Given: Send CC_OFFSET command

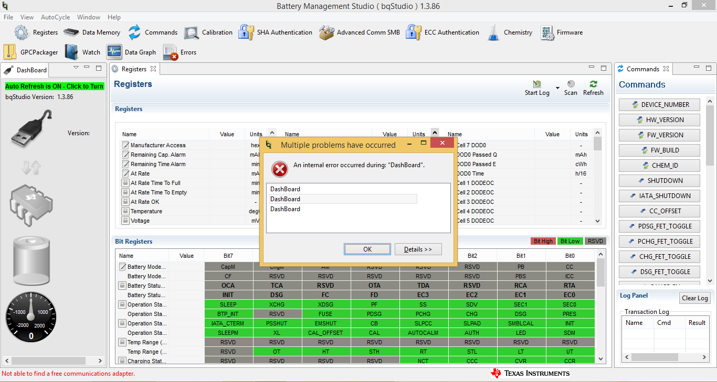Looking at the screenshot, I should 660,211.
